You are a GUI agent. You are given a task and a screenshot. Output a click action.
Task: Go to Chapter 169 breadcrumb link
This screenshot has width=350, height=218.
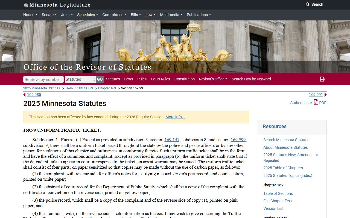pos(107,88)
